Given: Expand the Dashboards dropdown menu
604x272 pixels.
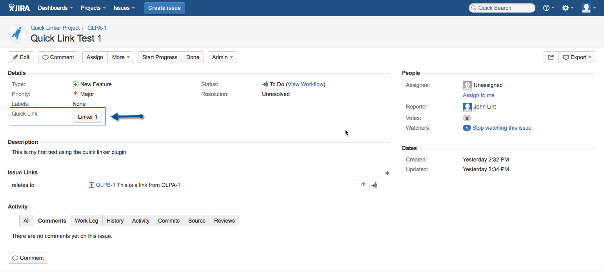Looking at the screenshot, I should (x=55, y=8).
